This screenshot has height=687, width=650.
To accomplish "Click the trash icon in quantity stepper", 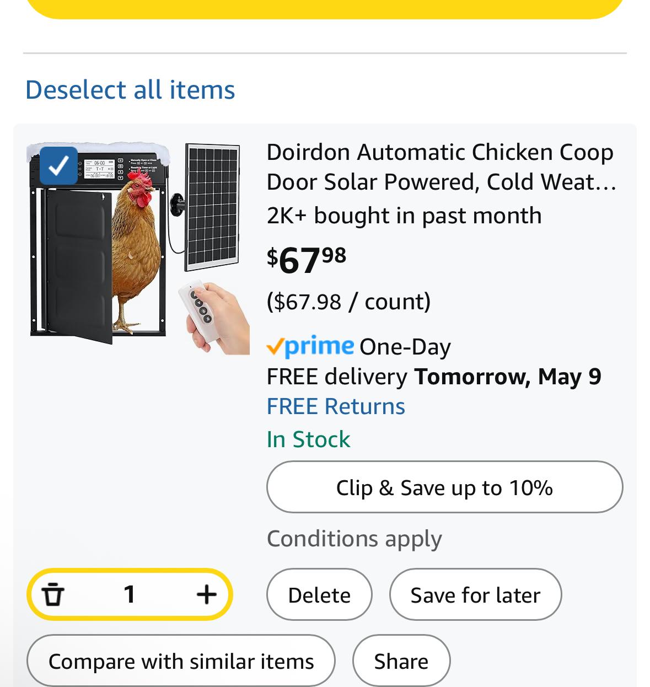I will 53,594.
